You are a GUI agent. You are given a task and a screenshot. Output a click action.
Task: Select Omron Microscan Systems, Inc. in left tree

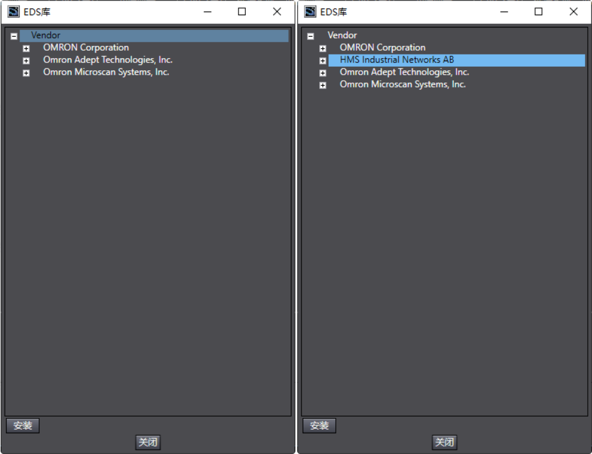click(x=105, y=72)
